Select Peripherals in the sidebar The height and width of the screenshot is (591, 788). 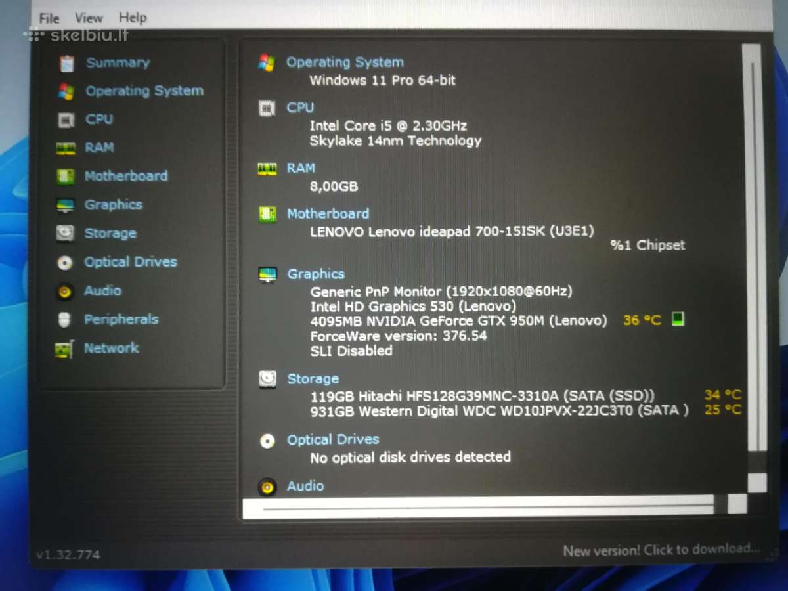121,319
